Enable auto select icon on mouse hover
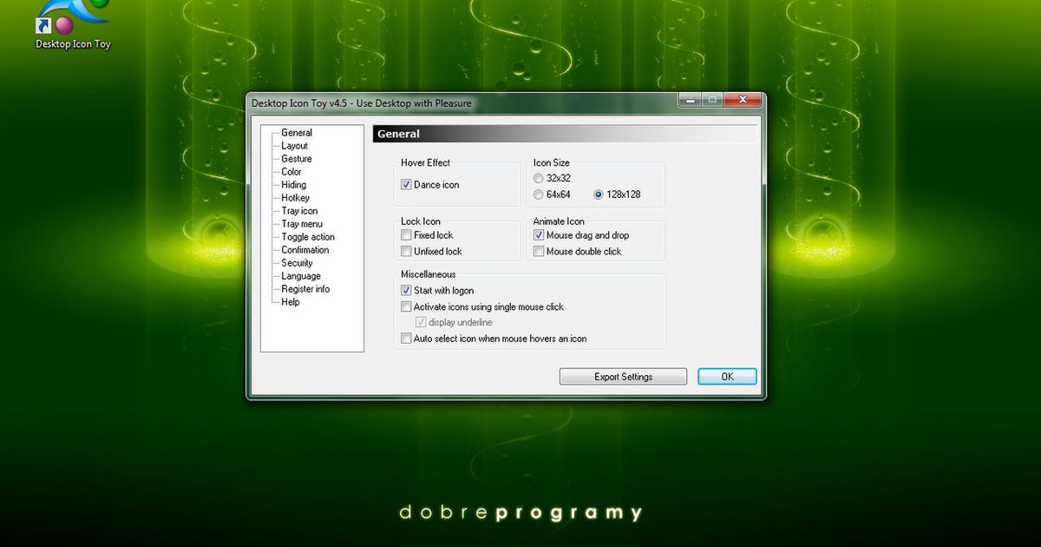 pos(405,339)
